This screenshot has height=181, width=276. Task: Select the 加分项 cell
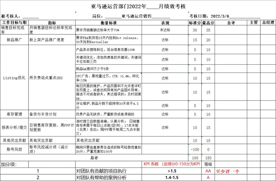(x=14, y=164)
